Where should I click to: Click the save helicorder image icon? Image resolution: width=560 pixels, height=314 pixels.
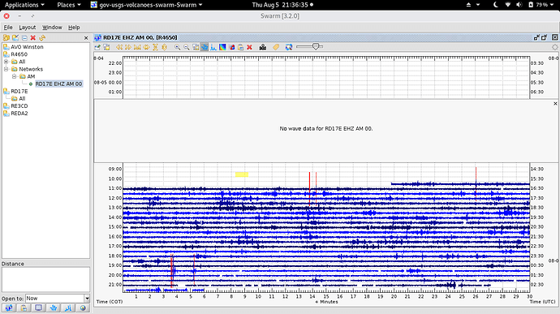[106, 47]
